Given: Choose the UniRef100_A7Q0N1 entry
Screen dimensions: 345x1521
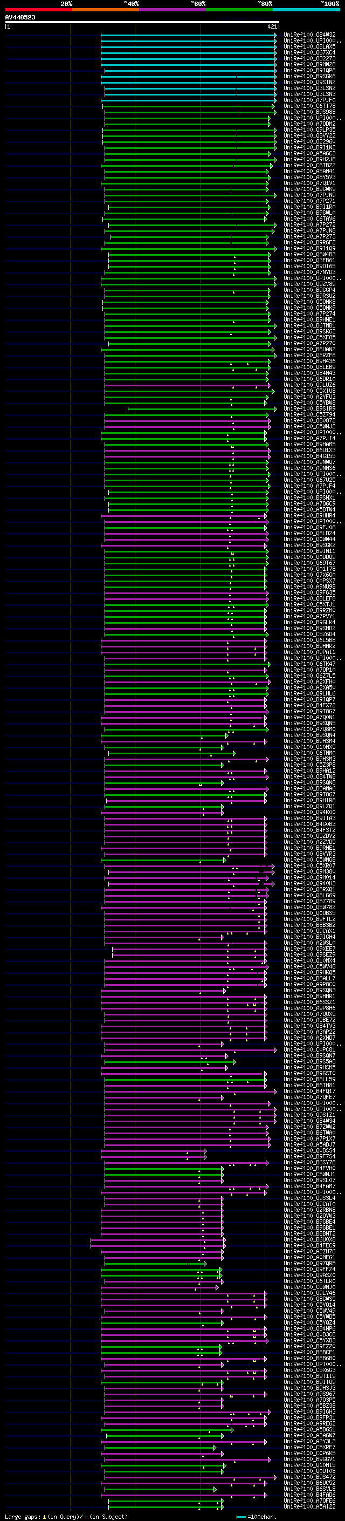Looking at the screenshot, I should [x=309, y=717].
